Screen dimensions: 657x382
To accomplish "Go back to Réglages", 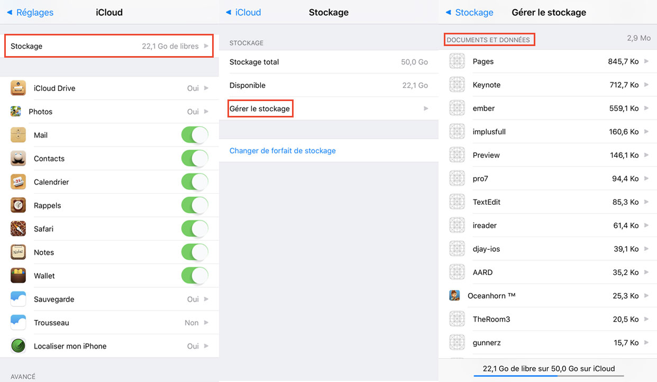I will tap(30, 12).
